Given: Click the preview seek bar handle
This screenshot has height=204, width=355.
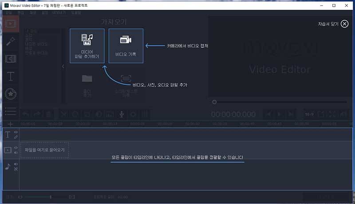Looking at the screenshot, I should click(214, 102).
